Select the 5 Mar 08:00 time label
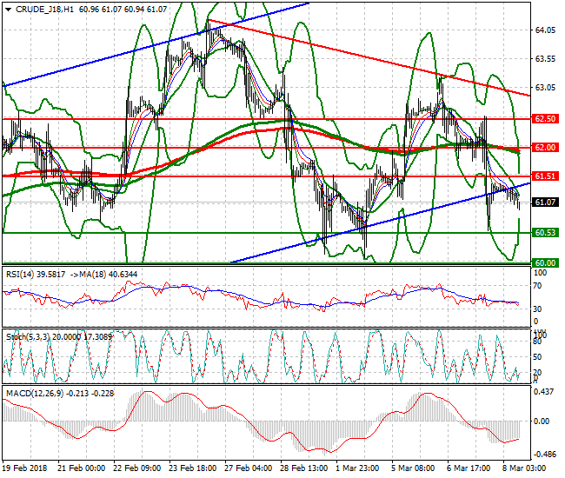The width and height of the screenshot is (565, 478). tap(413, 468)
